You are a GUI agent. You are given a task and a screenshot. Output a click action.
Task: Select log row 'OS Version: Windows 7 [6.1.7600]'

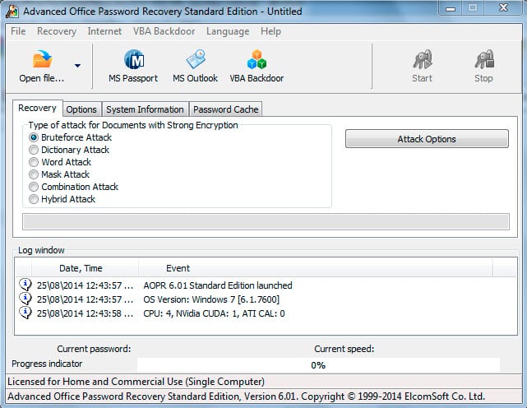pos(266,299)
